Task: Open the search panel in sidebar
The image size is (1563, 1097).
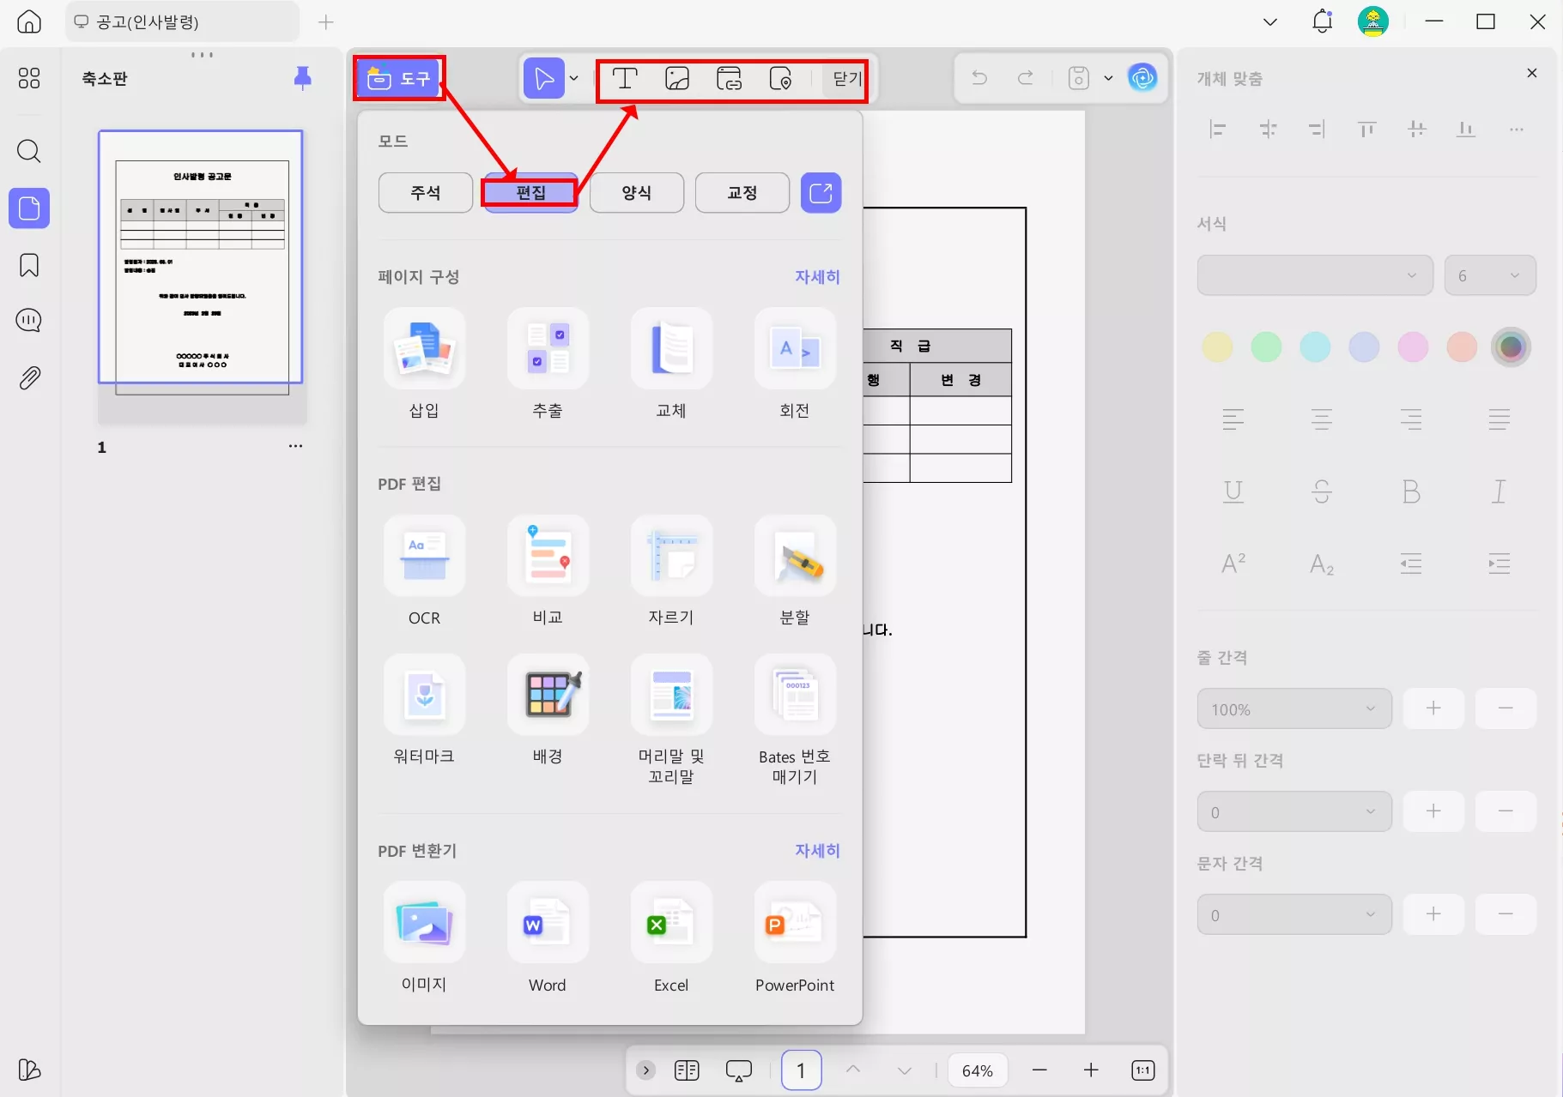Action: click(29, 152)
